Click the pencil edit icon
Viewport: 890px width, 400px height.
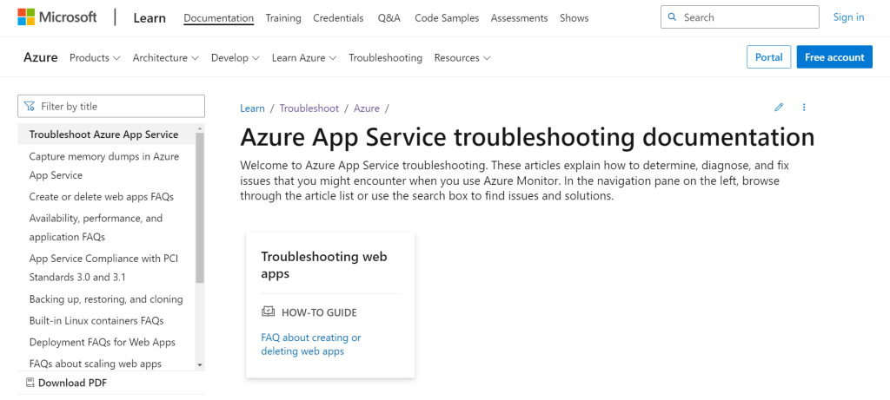(779, 107)
